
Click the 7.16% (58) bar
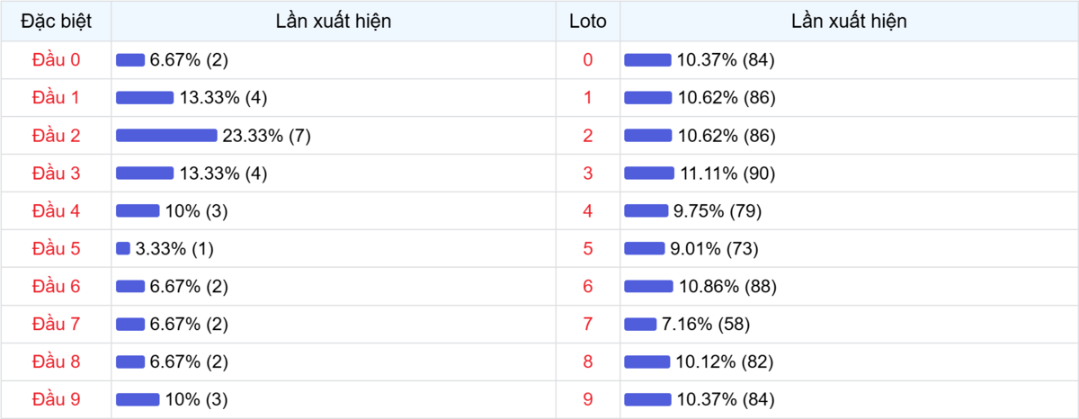[640, 325]
